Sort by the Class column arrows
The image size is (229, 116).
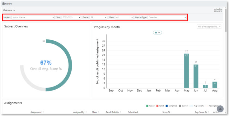98,112
